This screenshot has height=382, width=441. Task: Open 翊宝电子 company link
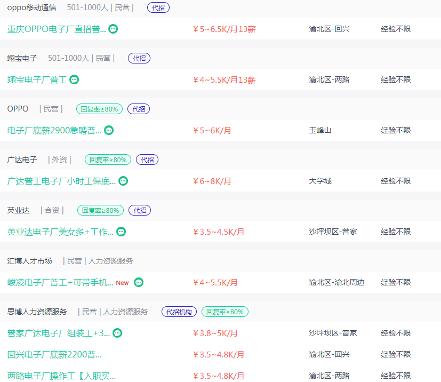pyautogui.click(x=22, y=58)
